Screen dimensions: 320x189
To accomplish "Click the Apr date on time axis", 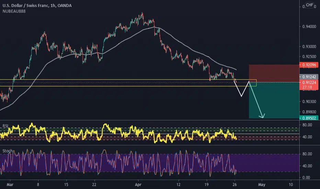I will [x=138, y=185].
